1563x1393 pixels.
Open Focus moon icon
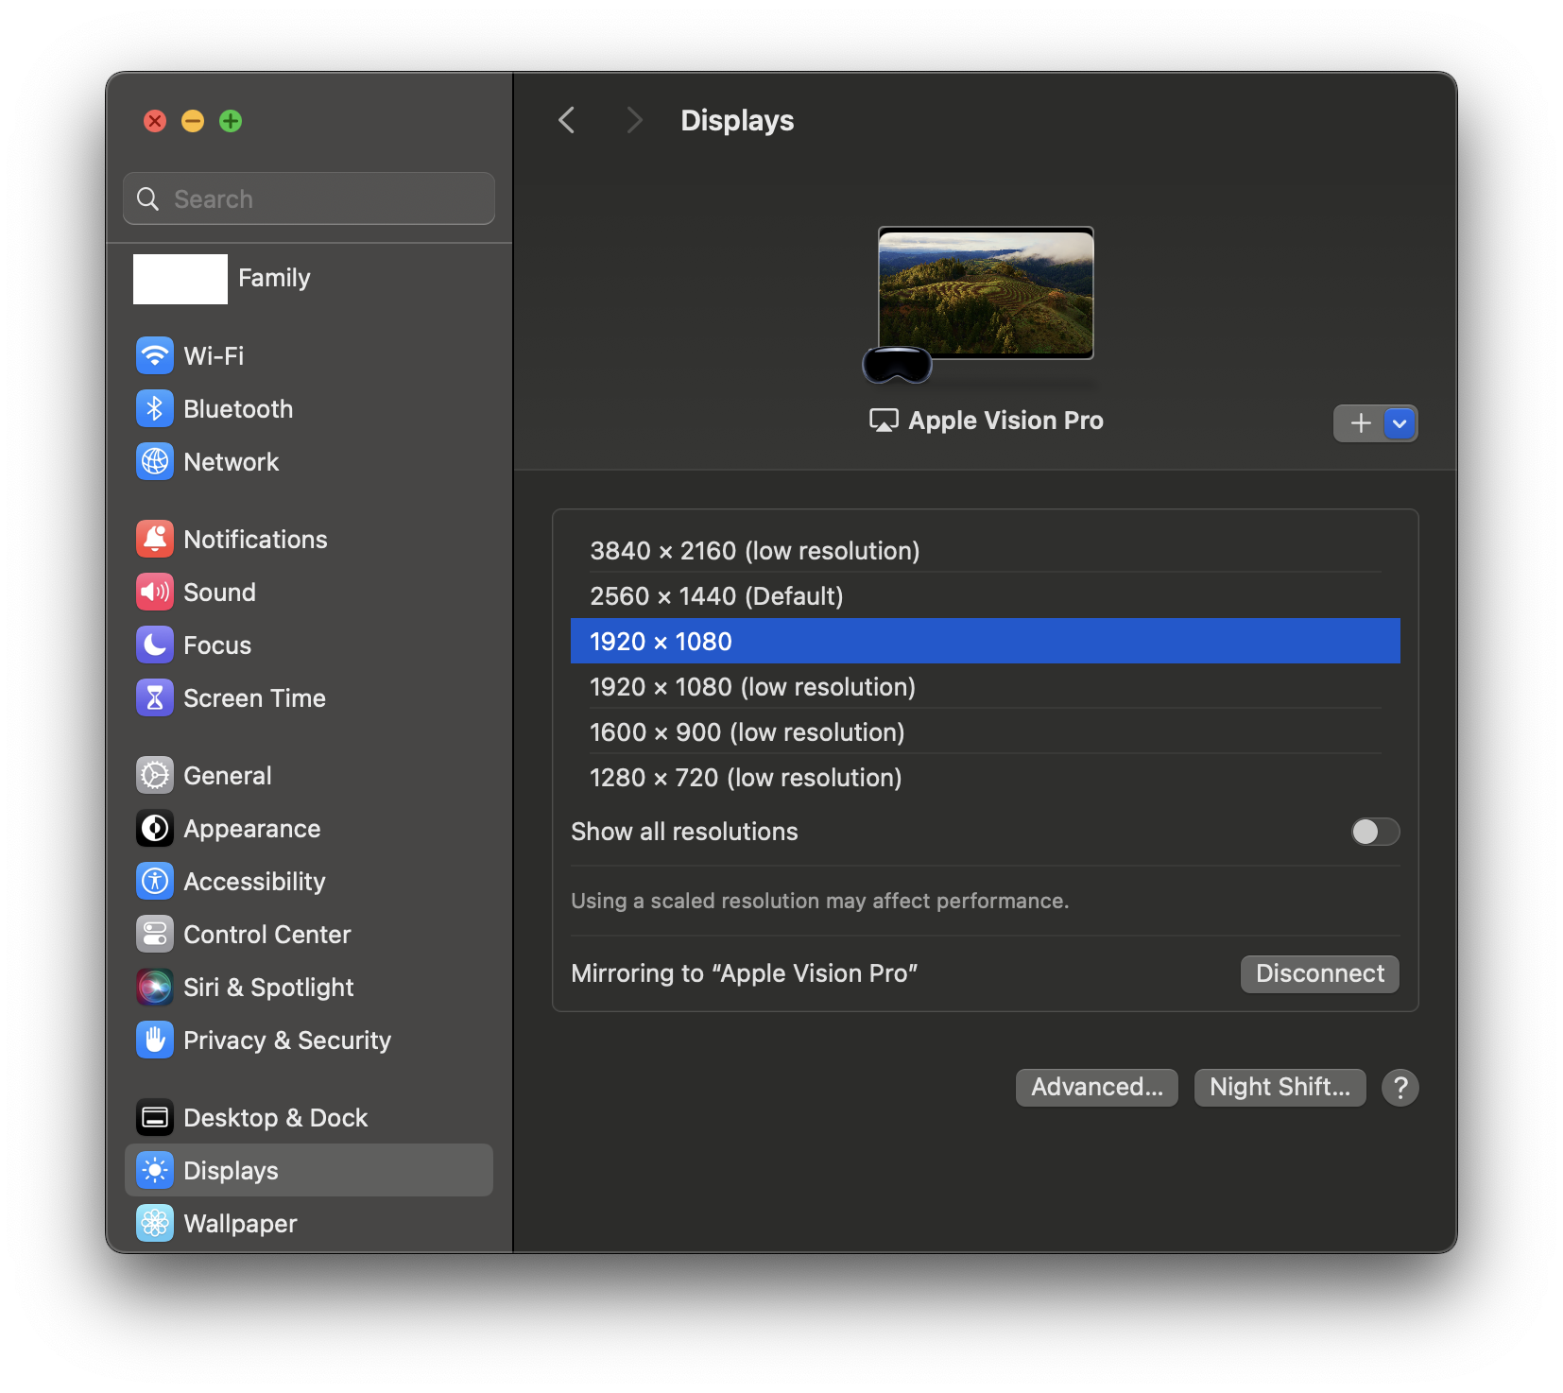pyautogui.click(x=155, y=645)
